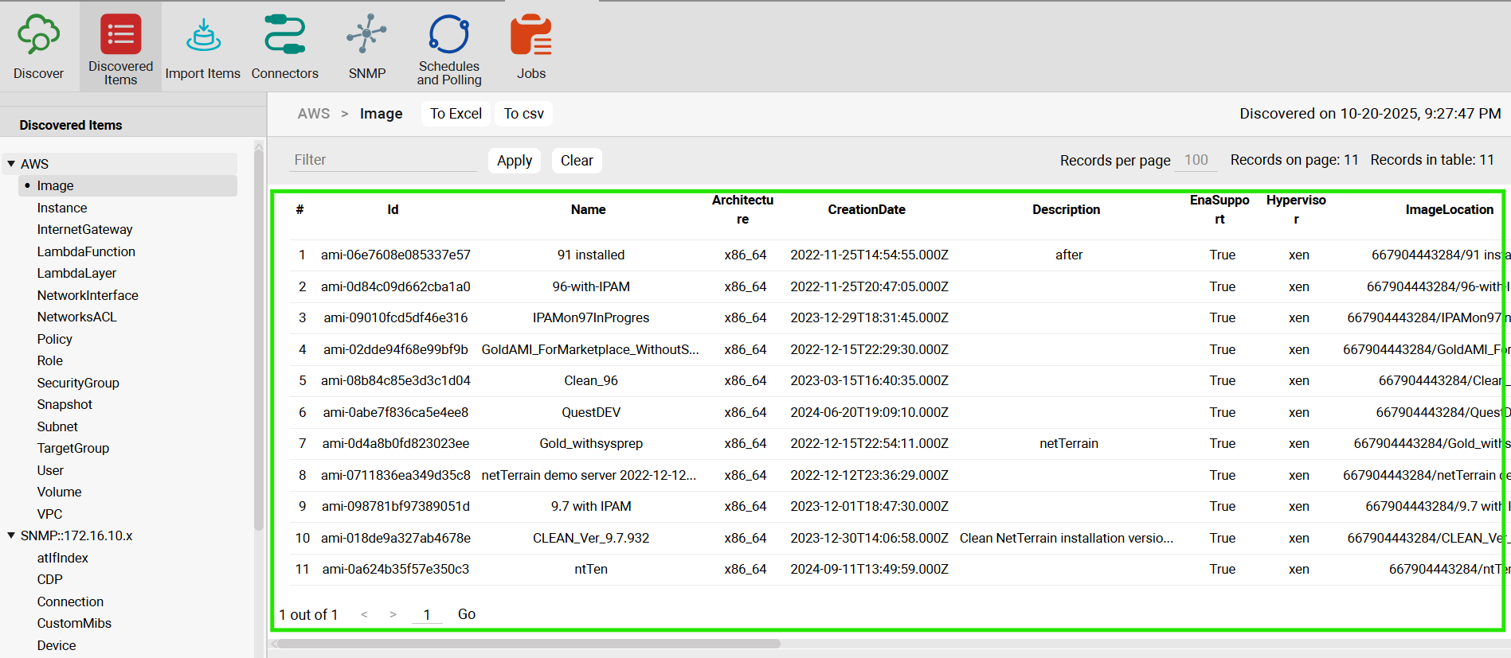Open the Discover cloud search icon
The width and height of the screenshot is (1511, 658).
click(x=38, y=35)
